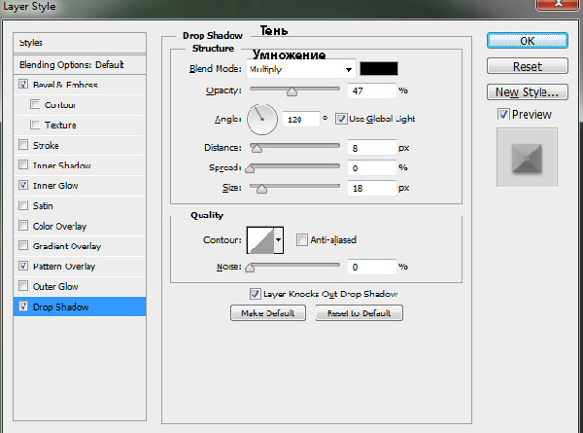
Task: Click the style preview thumbnail
Action: tap(526, 158)
